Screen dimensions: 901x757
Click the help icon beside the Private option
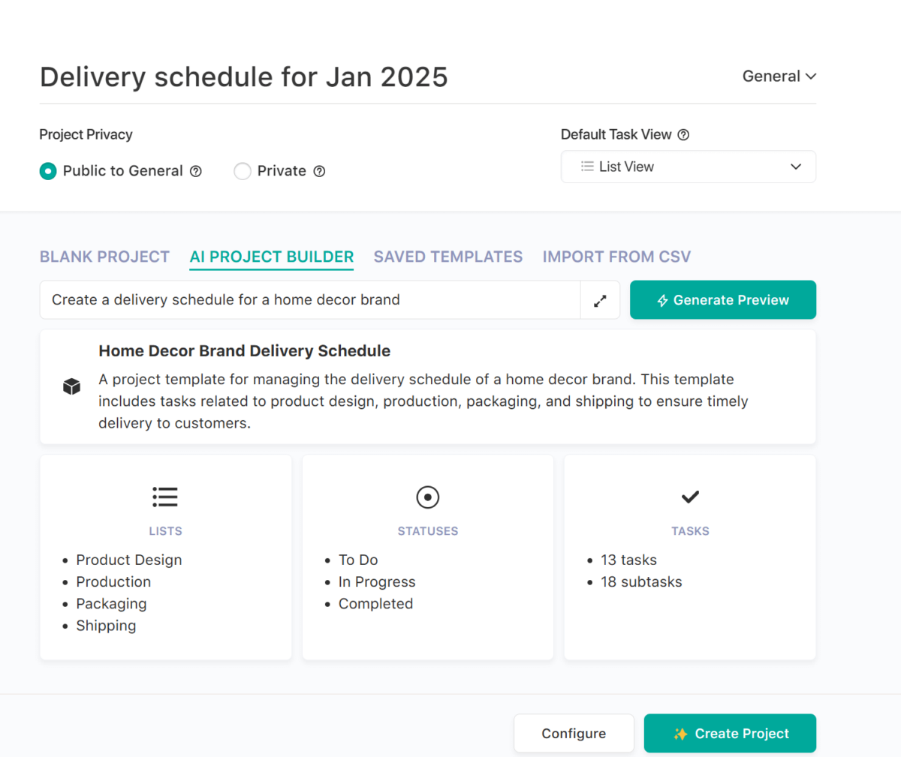(319, 171)
